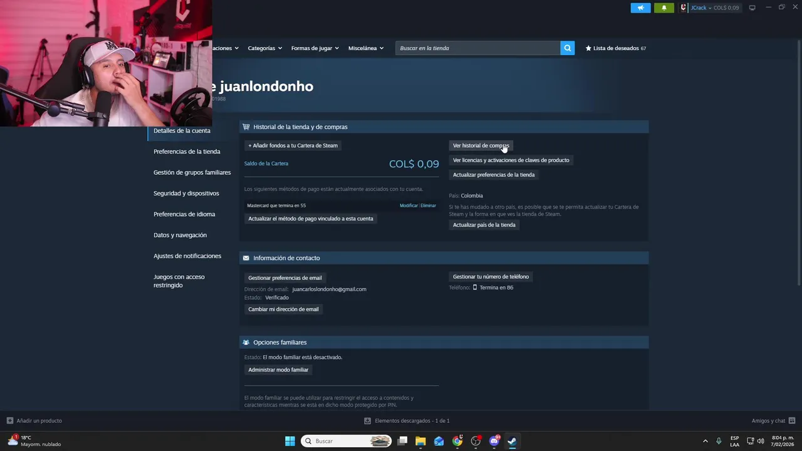Open Ajustes de notificaciones

pyautogui.click(x=187, y=256)
